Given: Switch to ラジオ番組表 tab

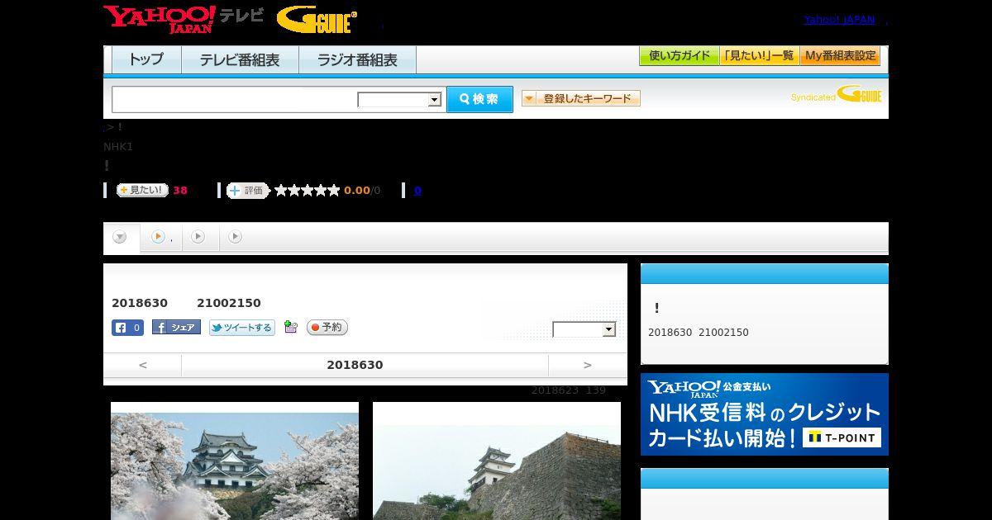Looking at the screenshot, I should (x=357, y=59).
